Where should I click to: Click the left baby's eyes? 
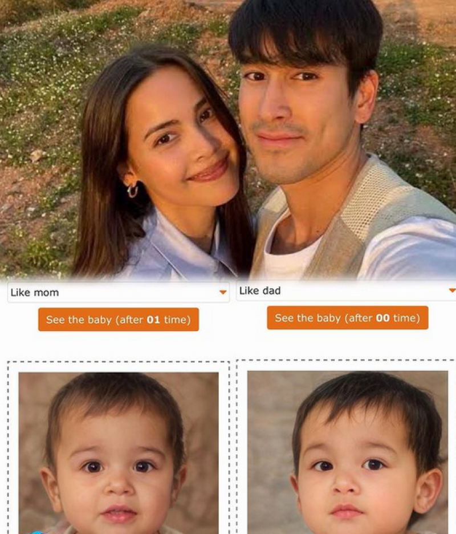point(117,466)
